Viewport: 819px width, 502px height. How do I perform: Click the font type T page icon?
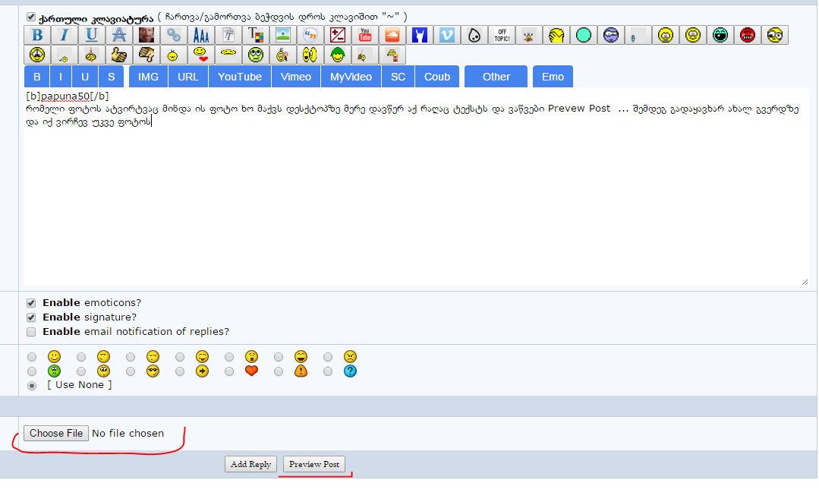[x=228, y=35]
